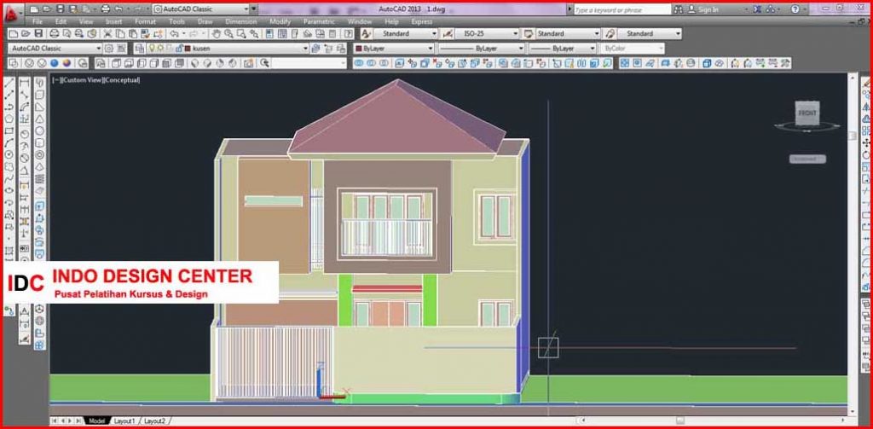Click the Table Style icon
This screenshot has height=429, width=873.
pyautogui.click(x=529, y=34)
